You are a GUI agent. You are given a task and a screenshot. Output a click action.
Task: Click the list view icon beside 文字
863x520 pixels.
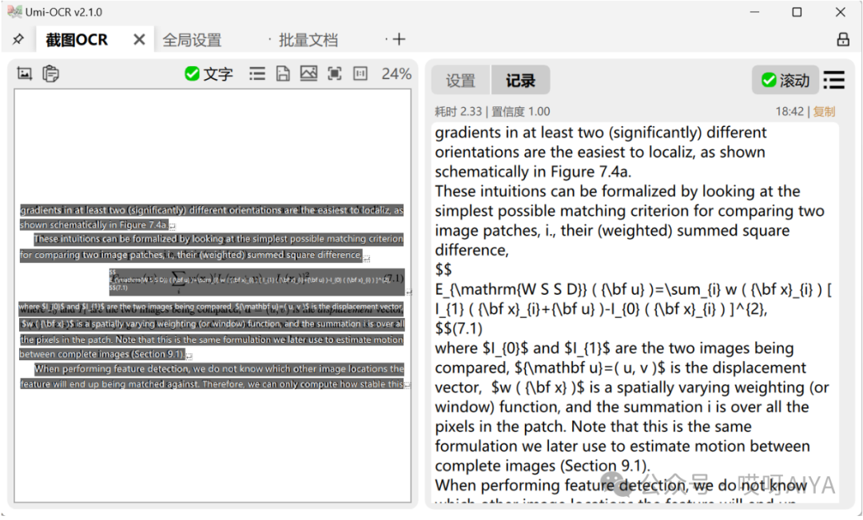[x=257, y=74]
